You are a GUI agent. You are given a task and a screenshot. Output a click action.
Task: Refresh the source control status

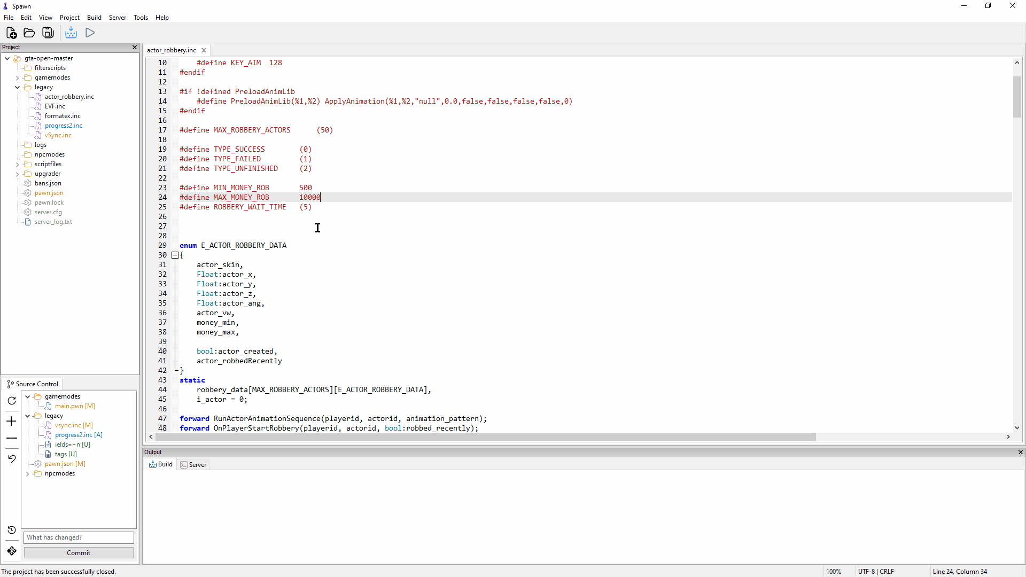(x=12, y=401)
